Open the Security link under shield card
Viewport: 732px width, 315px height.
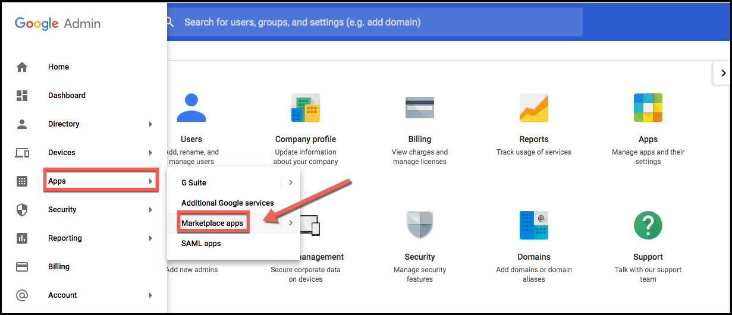(x=420, y=257)
